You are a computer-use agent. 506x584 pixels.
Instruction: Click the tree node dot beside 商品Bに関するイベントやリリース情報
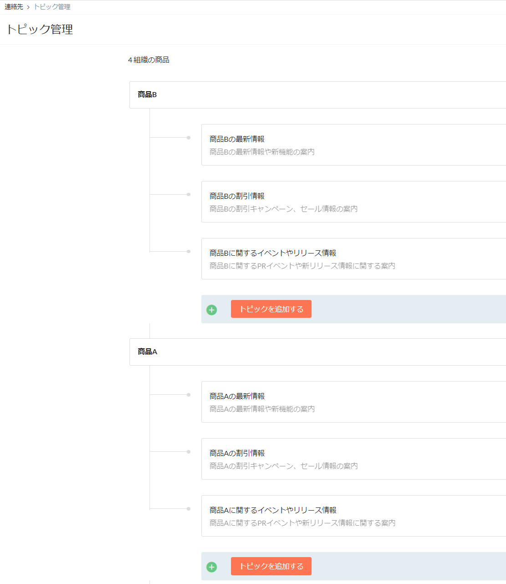pos(189,252)
